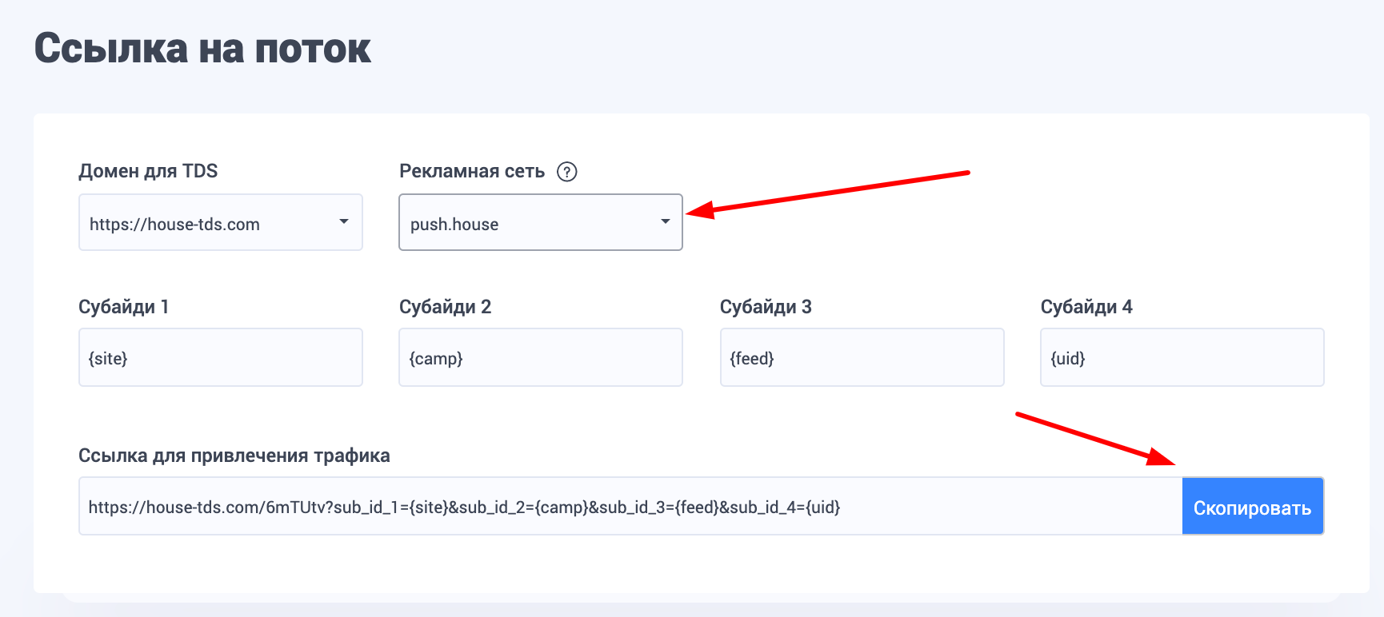Click the Домен для TDS label

click(148, 171)
